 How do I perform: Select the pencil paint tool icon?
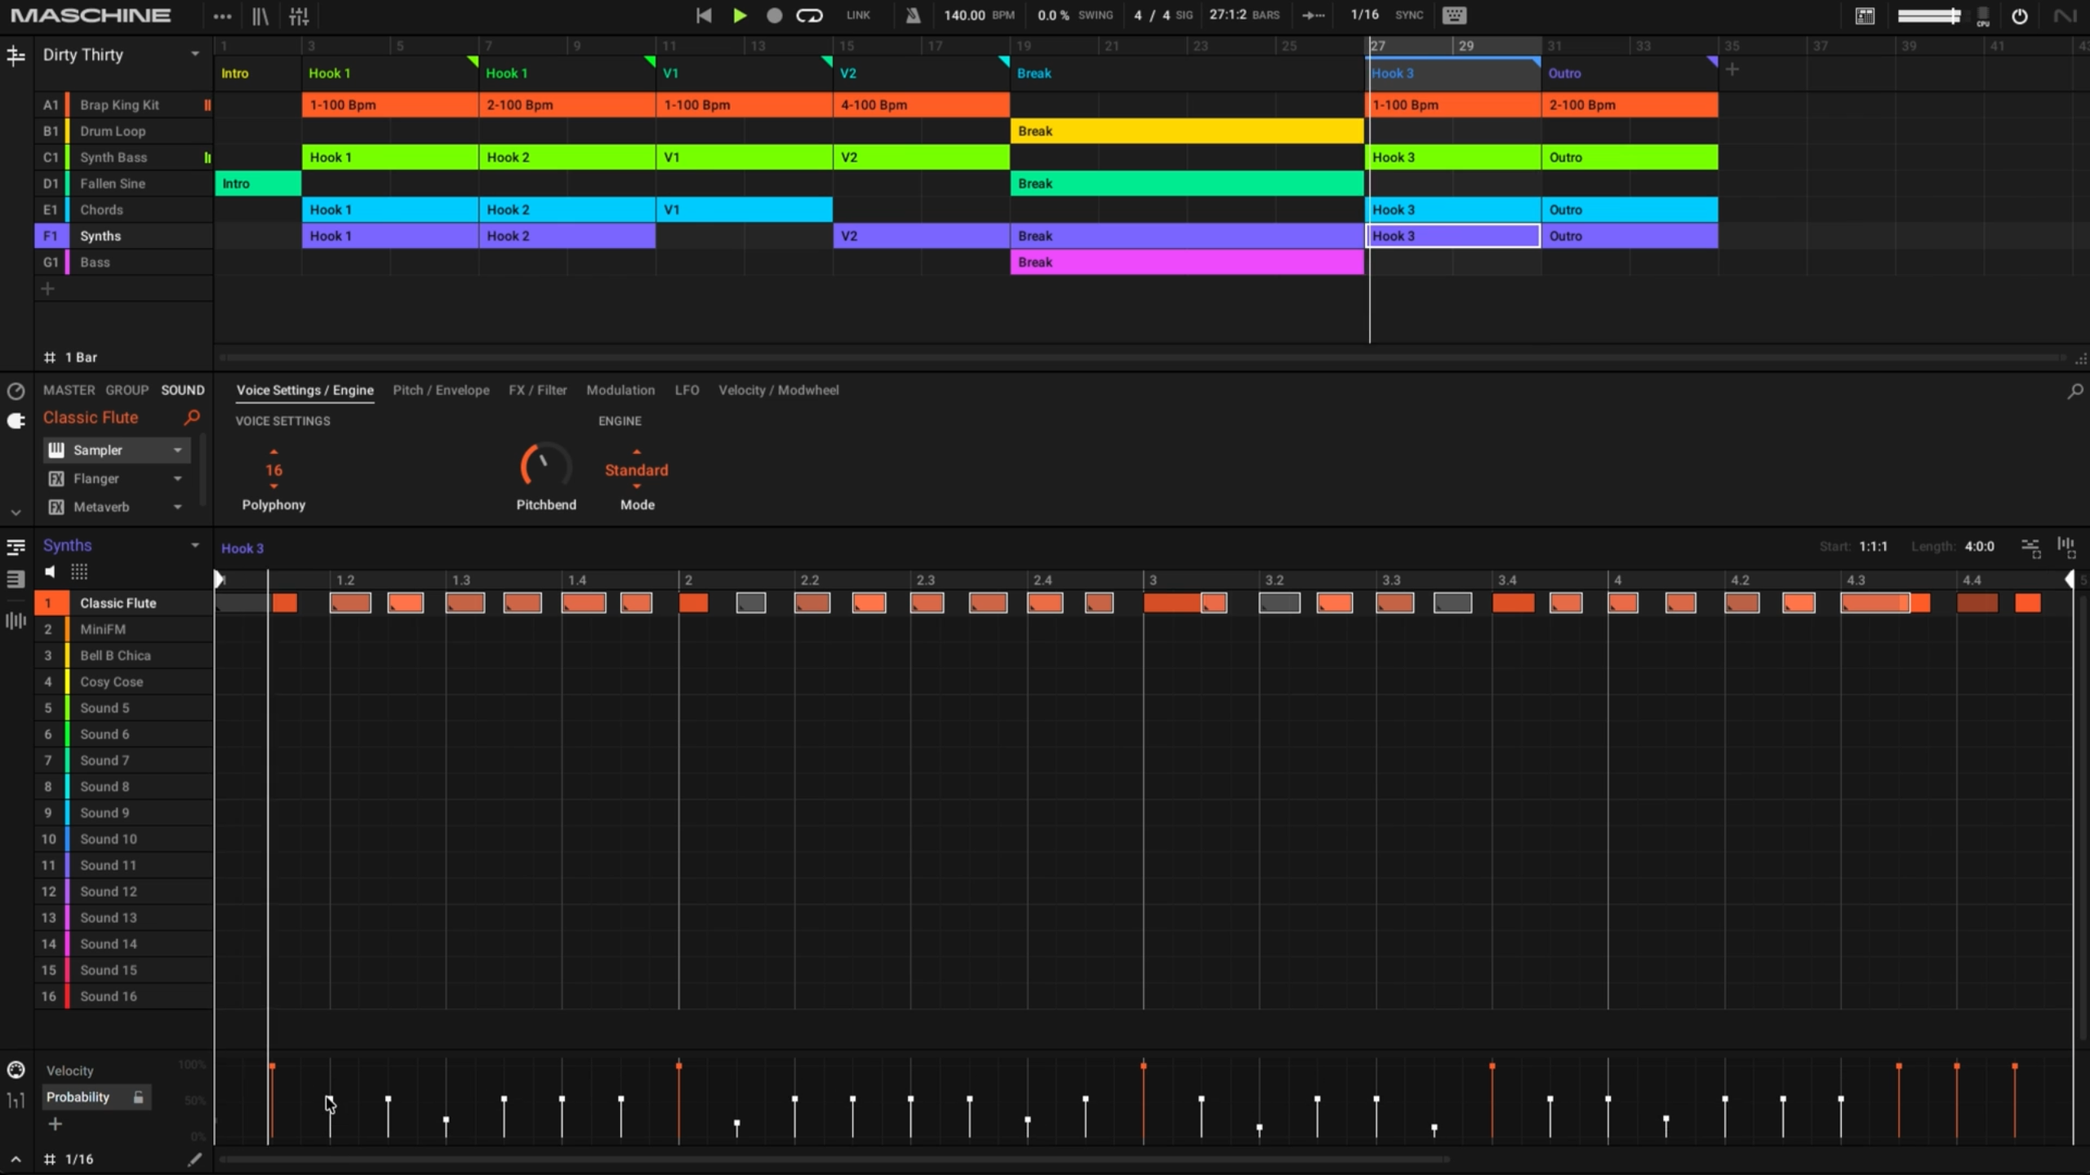click(x=194, y=1159)
